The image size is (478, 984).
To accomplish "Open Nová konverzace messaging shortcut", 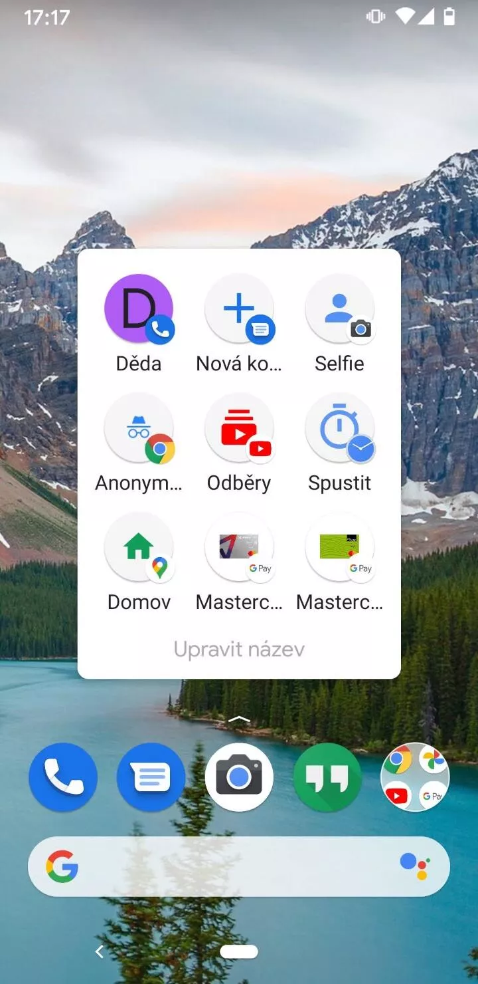I will click(x=239, y=309).
